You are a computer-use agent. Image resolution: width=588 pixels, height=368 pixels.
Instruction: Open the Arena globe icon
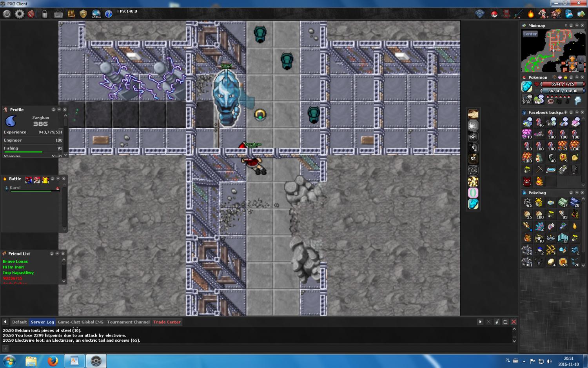click(x=96, y=14)
